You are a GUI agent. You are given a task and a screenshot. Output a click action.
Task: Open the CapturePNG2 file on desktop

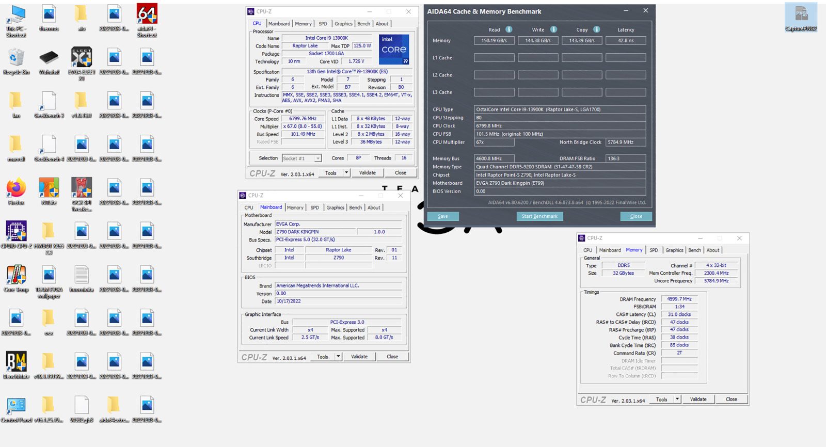801,18
